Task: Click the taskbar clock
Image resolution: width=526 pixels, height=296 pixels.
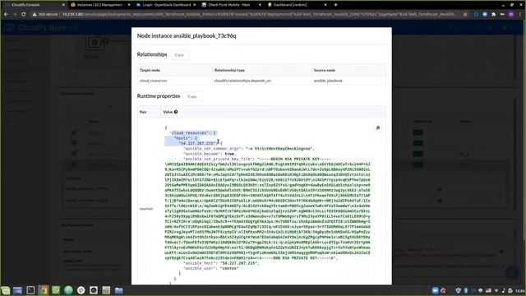Action: (x=520, y=290)
